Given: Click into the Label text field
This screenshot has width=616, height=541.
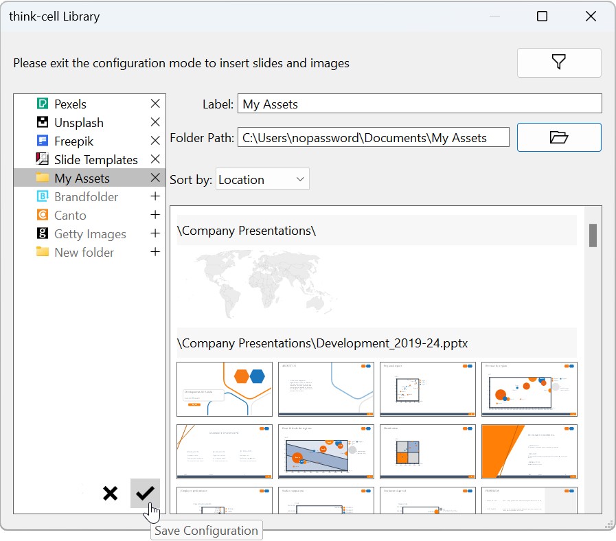Looking at the screenshot, I should [x=420, y=104].
